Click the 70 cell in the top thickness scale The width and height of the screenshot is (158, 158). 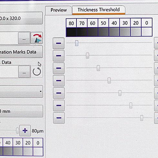(82, 23)
